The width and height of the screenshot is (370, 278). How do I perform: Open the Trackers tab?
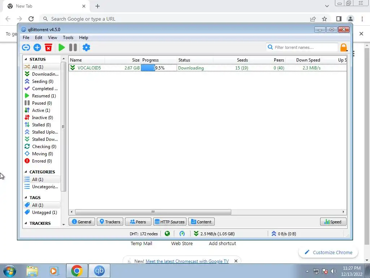[x=110, y=222]
